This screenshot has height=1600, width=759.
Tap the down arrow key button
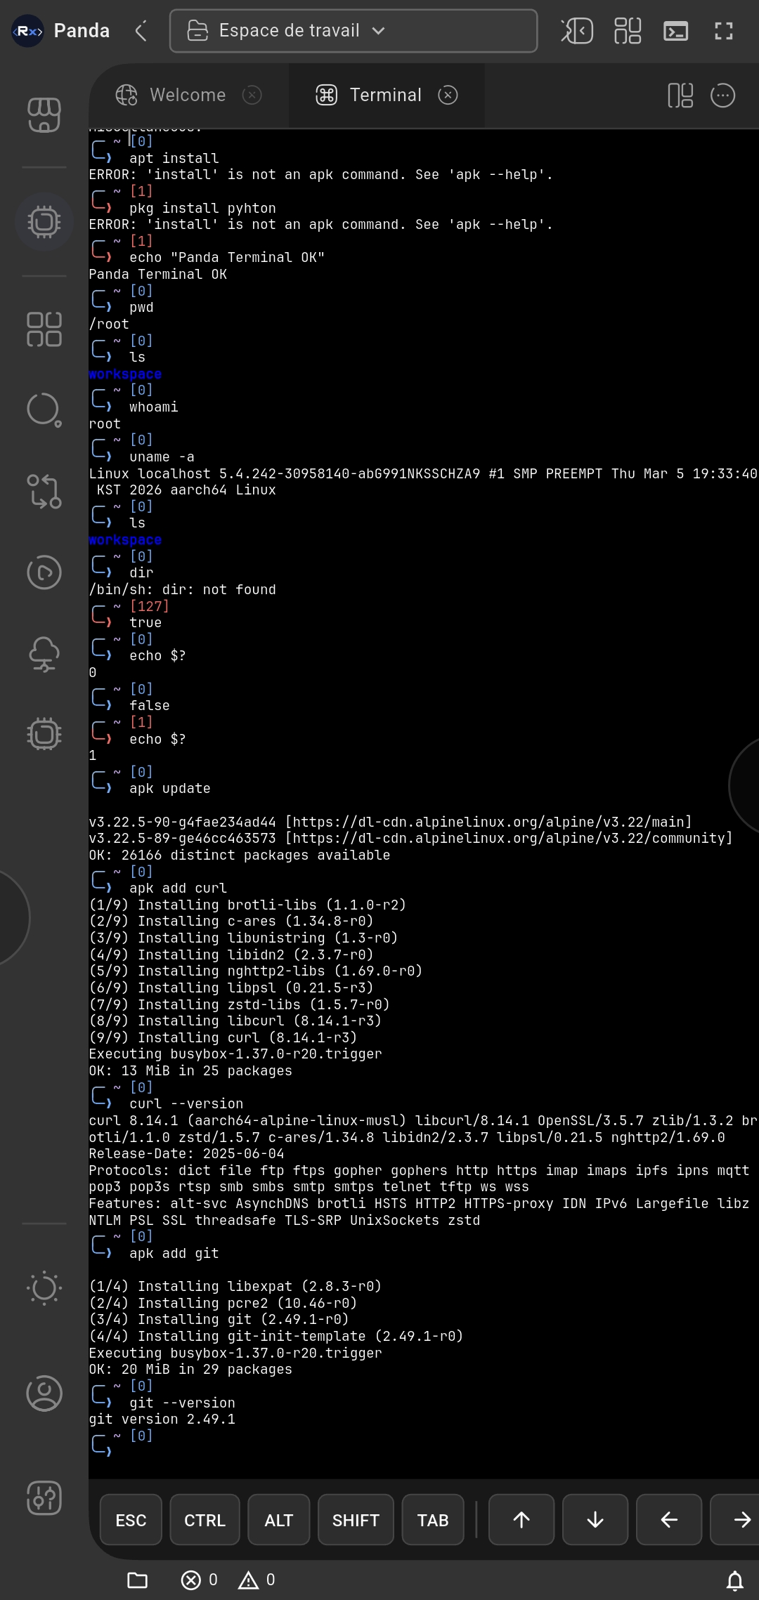(x=595, y=1520)
